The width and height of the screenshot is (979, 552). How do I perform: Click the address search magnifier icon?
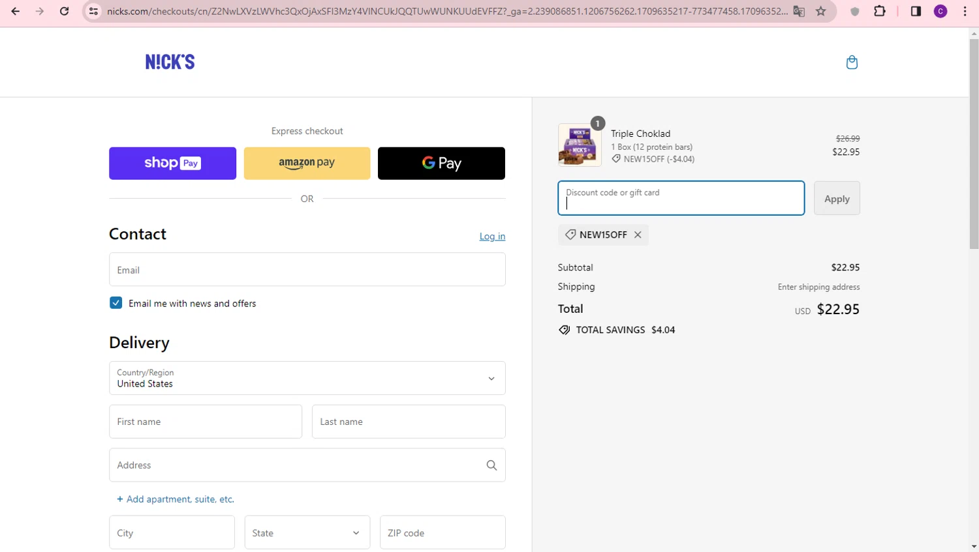pyautogui.click(x=491, y=465)
